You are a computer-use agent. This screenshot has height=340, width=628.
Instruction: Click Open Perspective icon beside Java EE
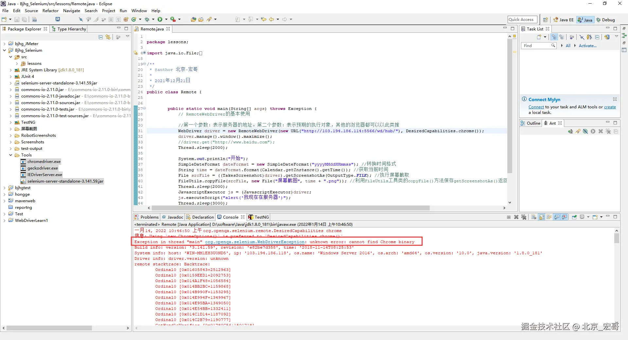(x=545, y=20)
